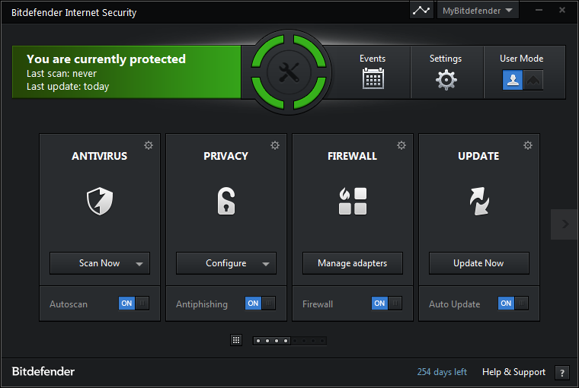Expand the Privacy Configure dropdown arrow
579x388 pixels.
coord(266,264)
